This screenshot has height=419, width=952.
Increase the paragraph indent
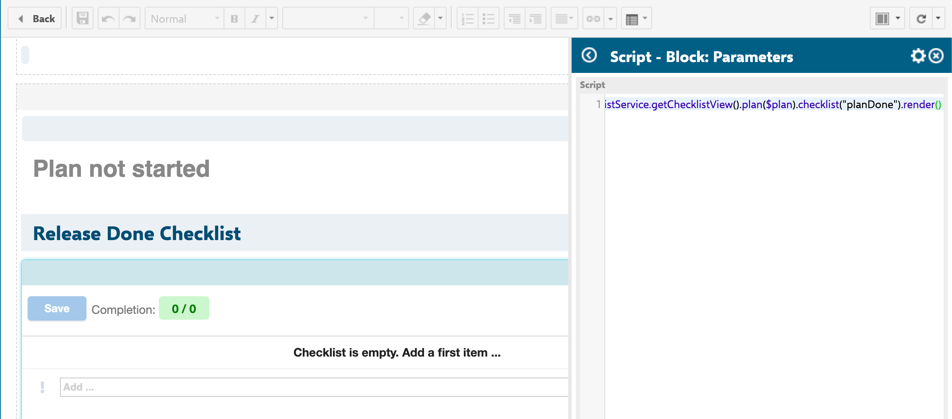tap(536, 18)
